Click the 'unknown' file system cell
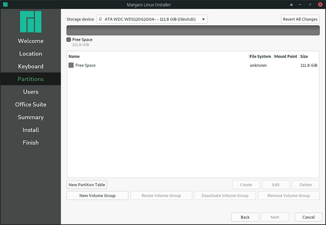326x225 pixels. pos(258,65)
